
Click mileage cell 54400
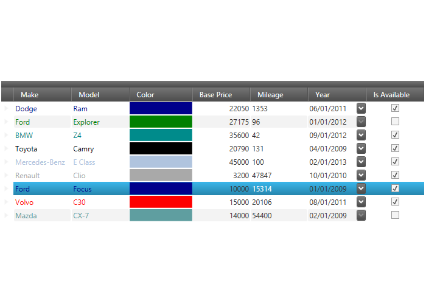click(x=279, y=215)
